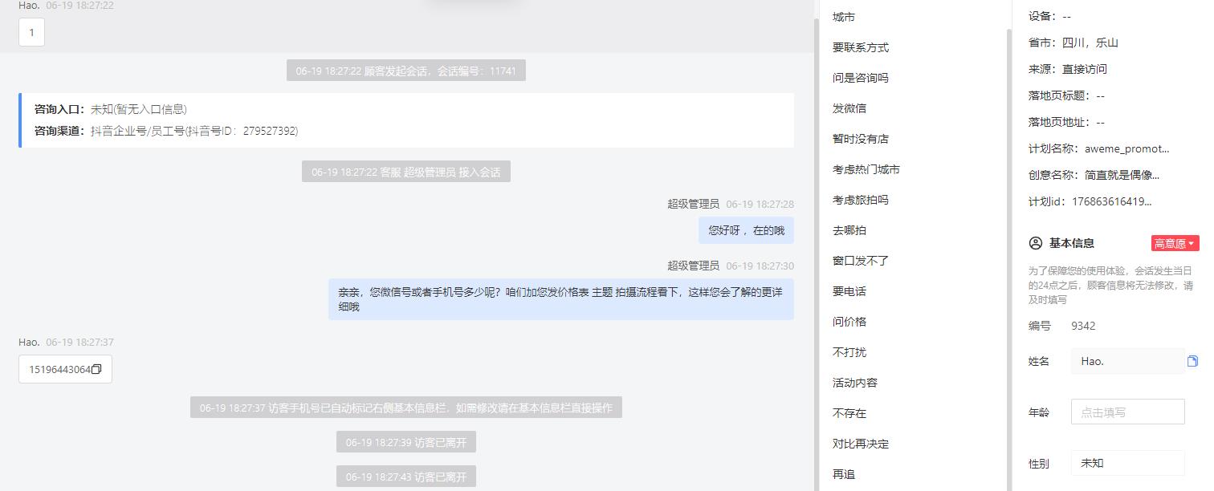This screenshot has width=1214, height=491.
Task: Choose quick reply 不存在
Action: point(849,413)
